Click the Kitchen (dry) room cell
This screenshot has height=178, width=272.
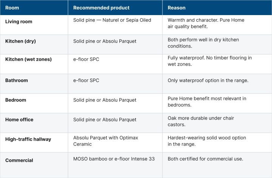pyautogui.click(x=20, y=41)
